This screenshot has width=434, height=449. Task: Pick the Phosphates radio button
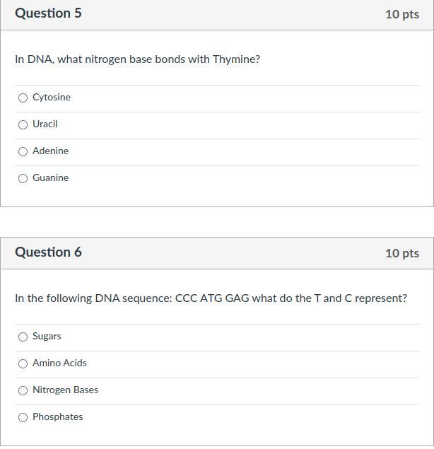pos(23,417)
